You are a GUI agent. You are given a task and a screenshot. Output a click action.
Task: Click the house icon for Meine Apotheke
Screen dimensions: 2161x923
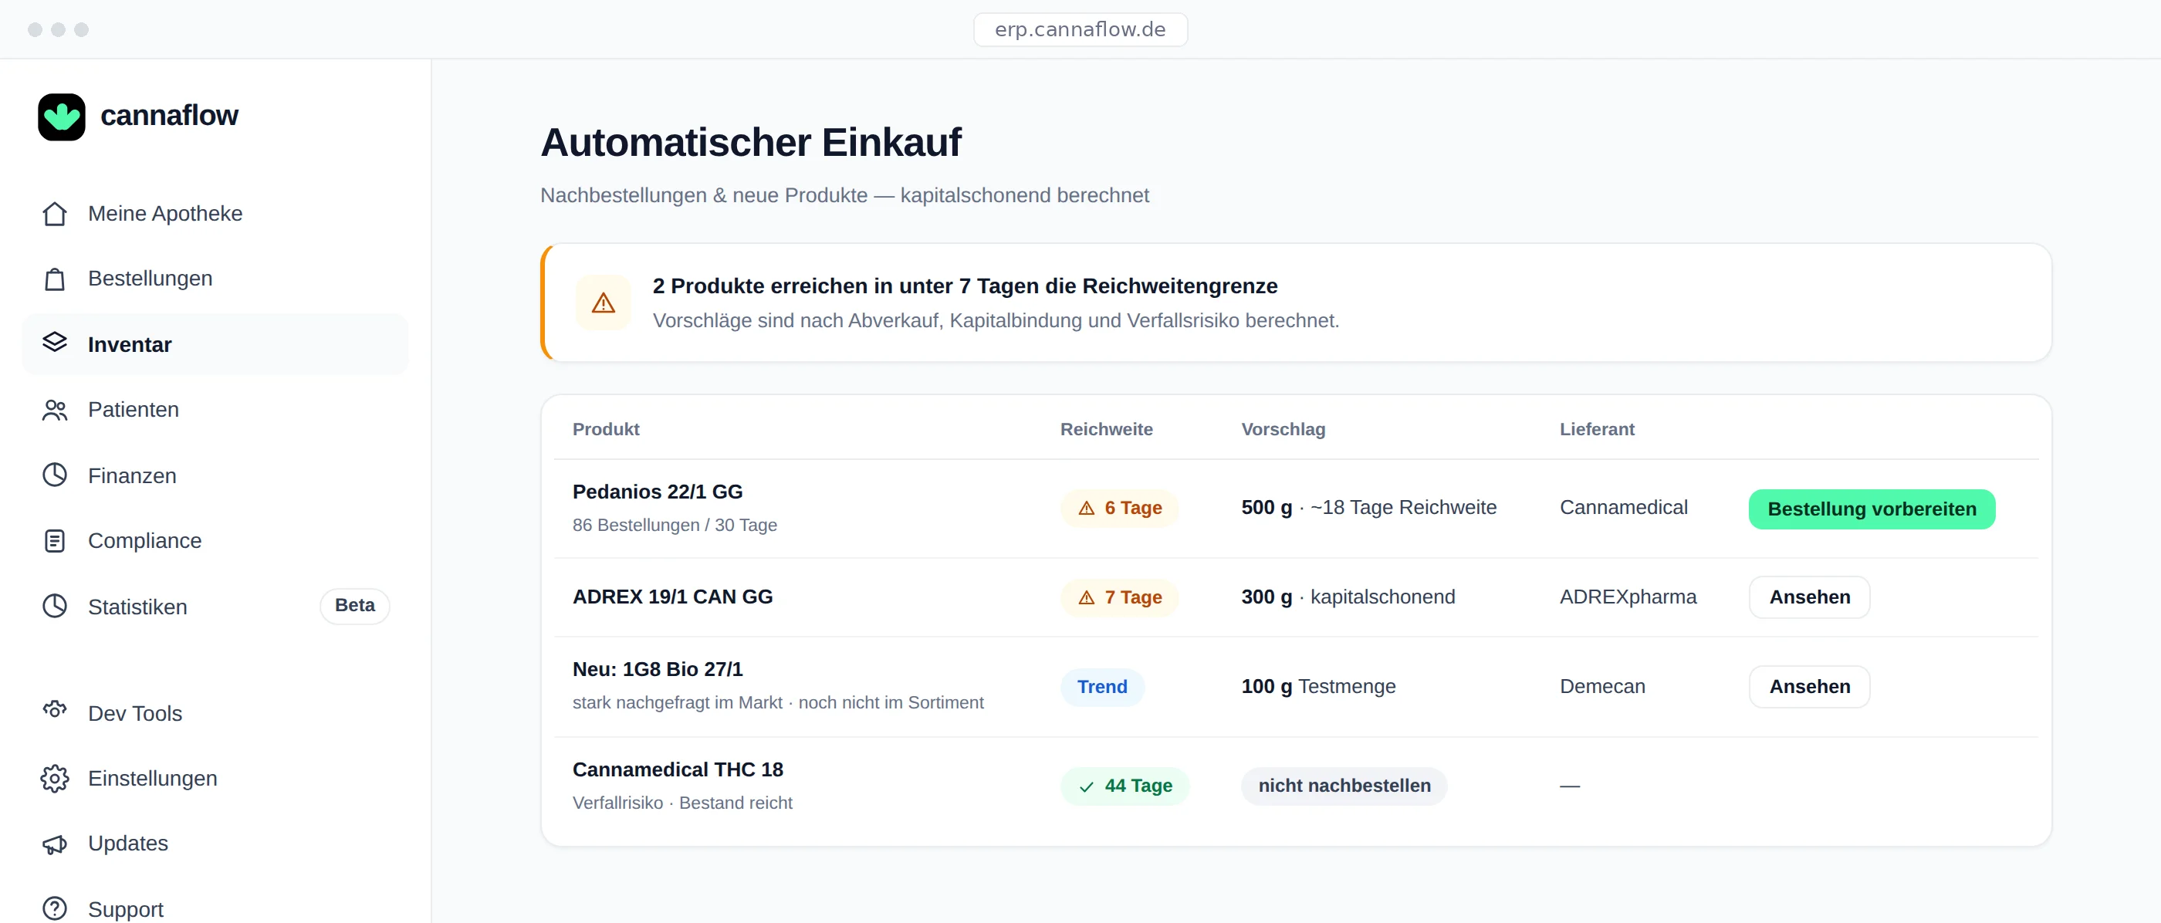tap(55, 214)
